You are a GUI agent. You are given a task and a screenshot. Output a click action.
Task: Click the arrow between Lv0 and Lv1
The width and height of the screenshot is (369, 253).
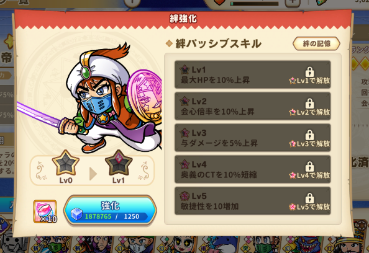(x=93, y=174)
